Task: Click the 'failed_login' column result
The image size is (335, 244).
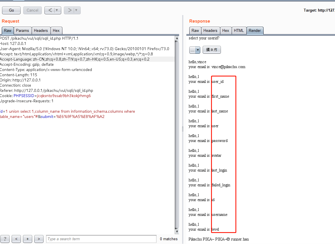Action: pyautogui.click(x=221, y=185)
